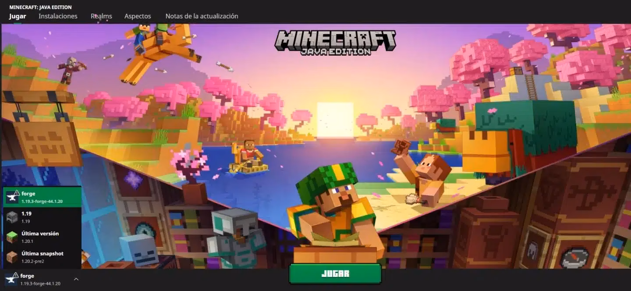Click the anvil icon in the bottom bar

[x=11, y=279]
